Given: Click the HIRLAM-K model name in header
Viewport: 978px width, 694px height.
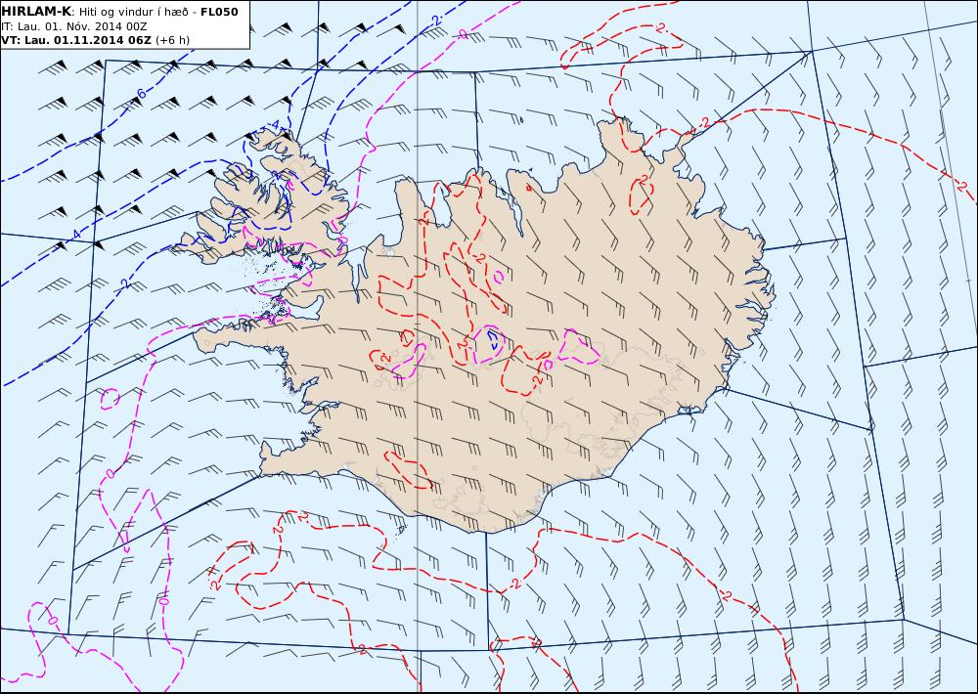Looking at the screenshot, I should [37, 12].
